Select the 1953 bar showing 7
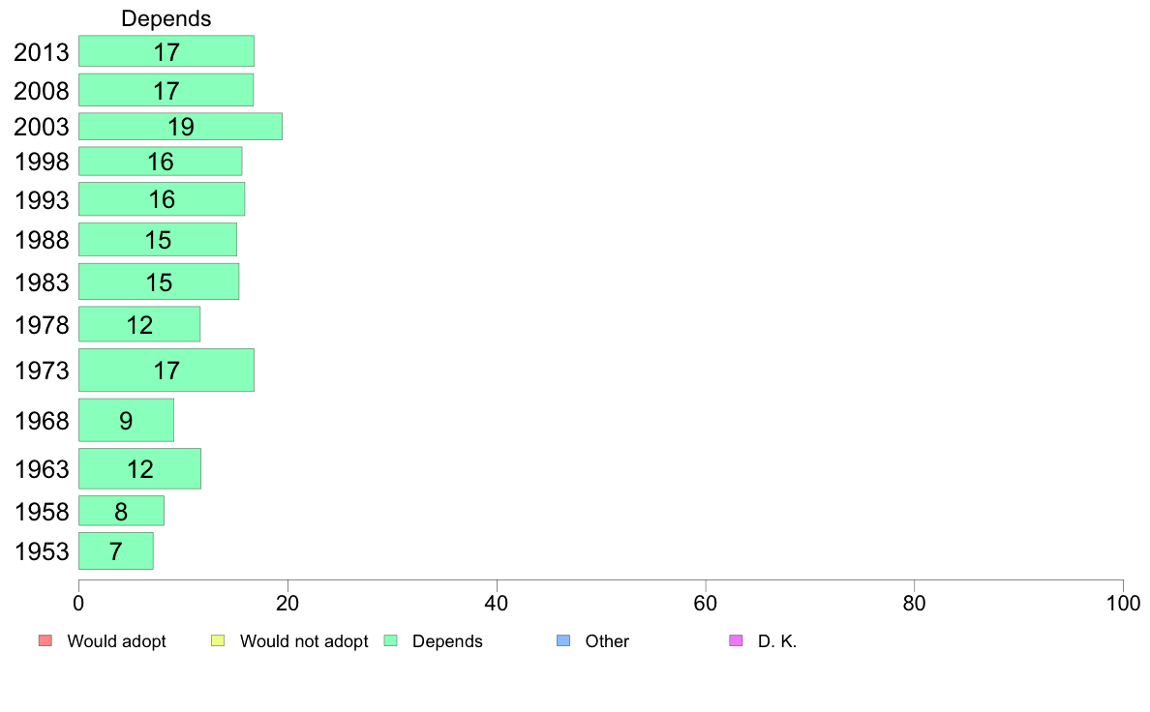Image resolution: width=1150 pixels, height=712 pixels. (x=115, y=550)
